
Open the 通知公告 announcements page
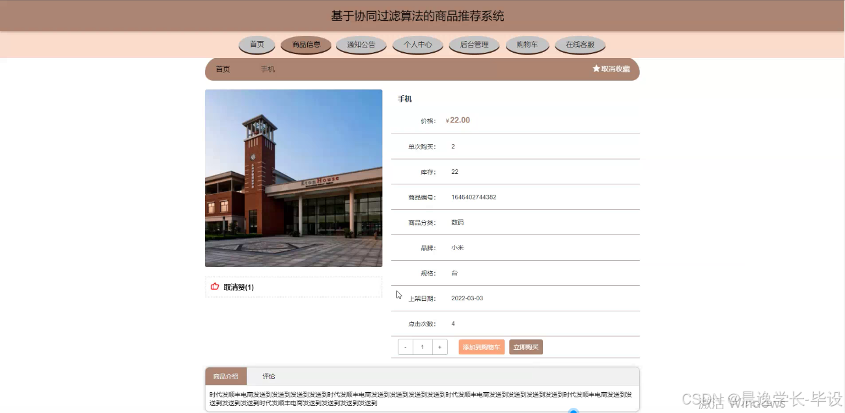tap(361, 46)
